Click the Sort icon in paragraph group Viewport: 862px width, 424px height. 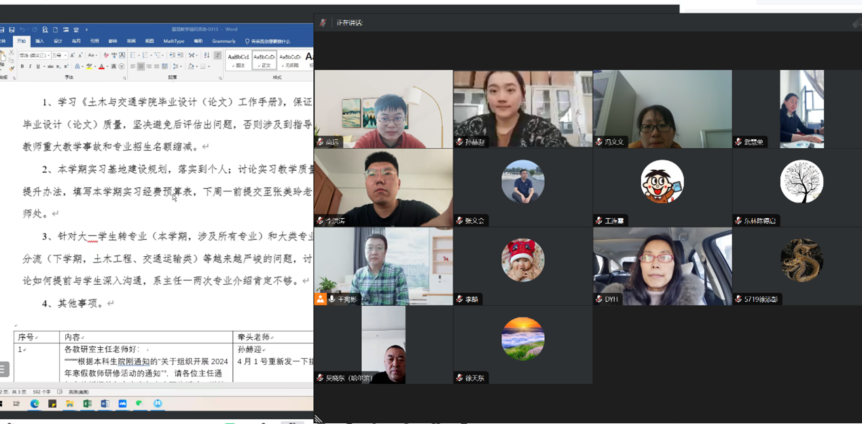point(206,55)
